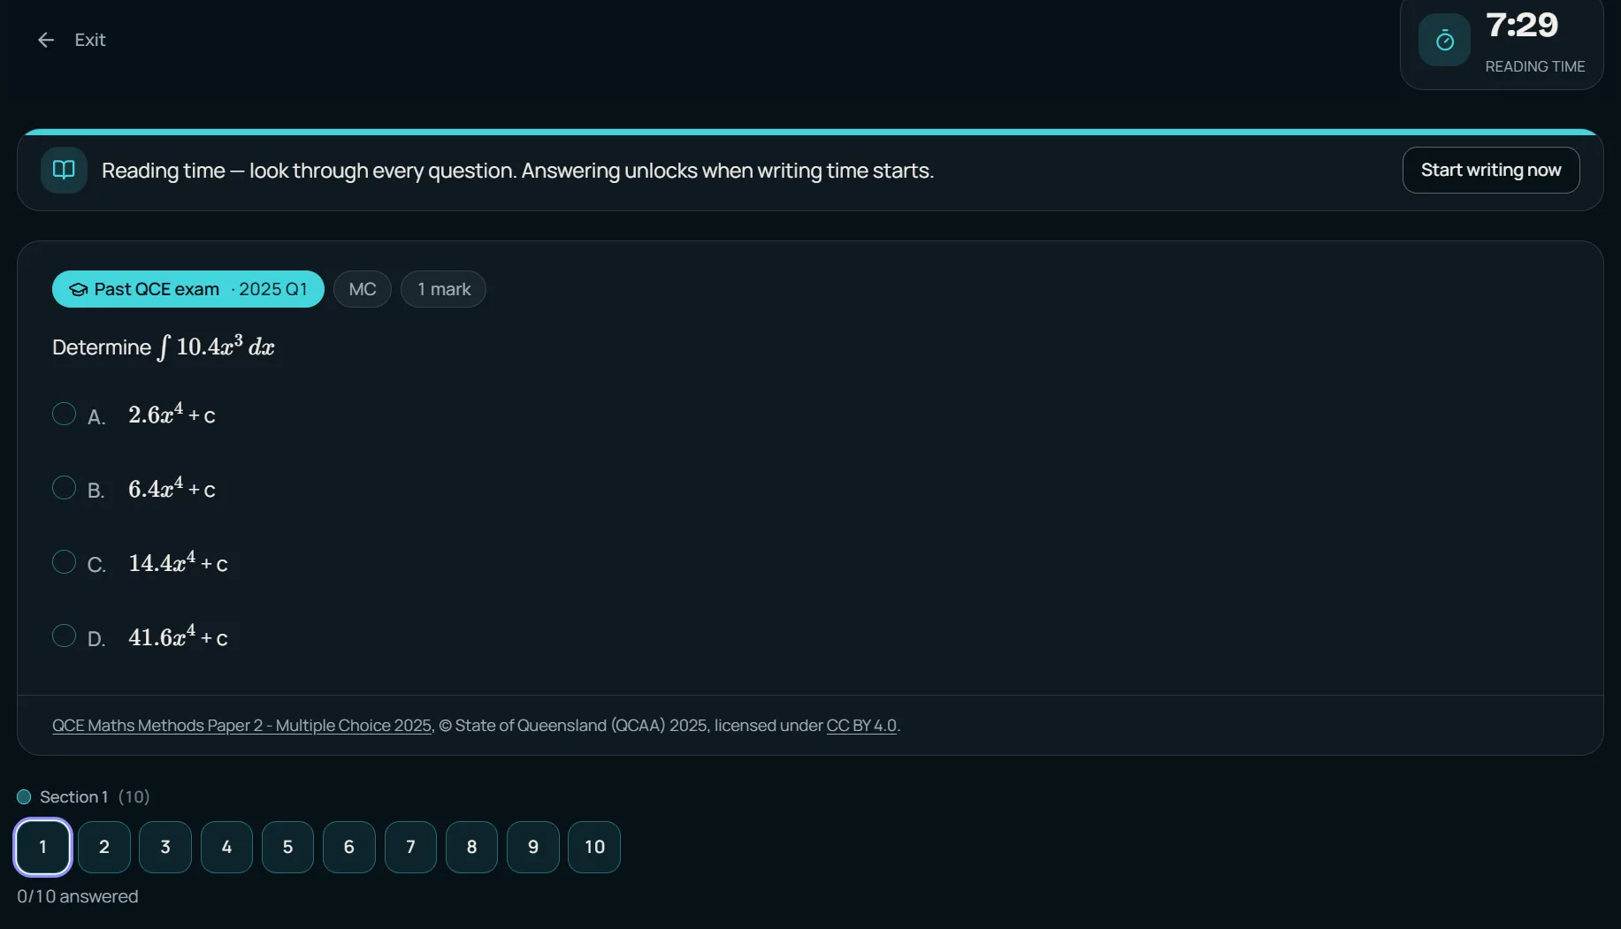1621x929 pixels.
Task: Click the READING TIME label
Action: coord(1535,66)
